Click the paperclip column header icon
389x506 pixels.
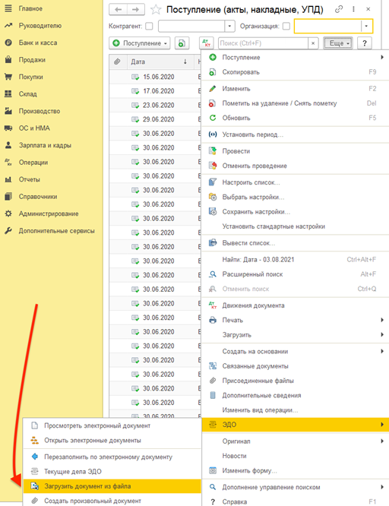117,62
